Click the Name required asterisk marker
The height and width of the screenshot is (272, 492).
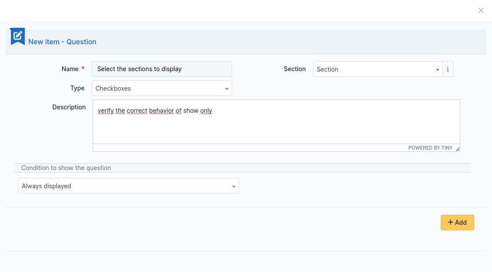[83, 69]
